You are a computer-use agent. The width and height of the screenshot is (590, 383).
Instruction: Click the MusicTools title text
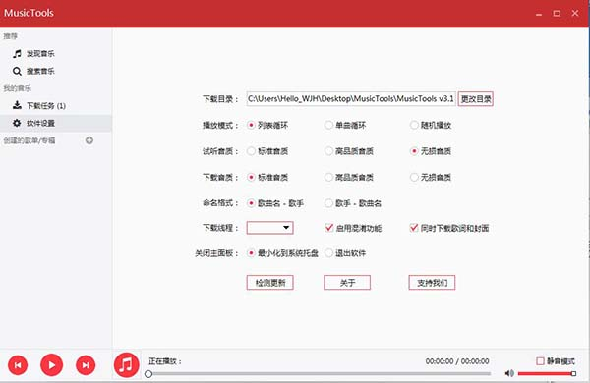[x=29, y=13]
